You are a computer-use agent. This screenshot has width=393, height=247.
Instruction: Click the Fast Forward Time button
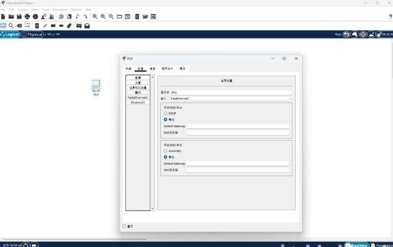(x=34, y=245)
